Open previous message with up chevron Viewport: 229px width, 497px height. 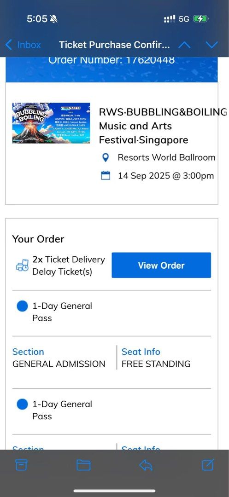pos(184,45)
